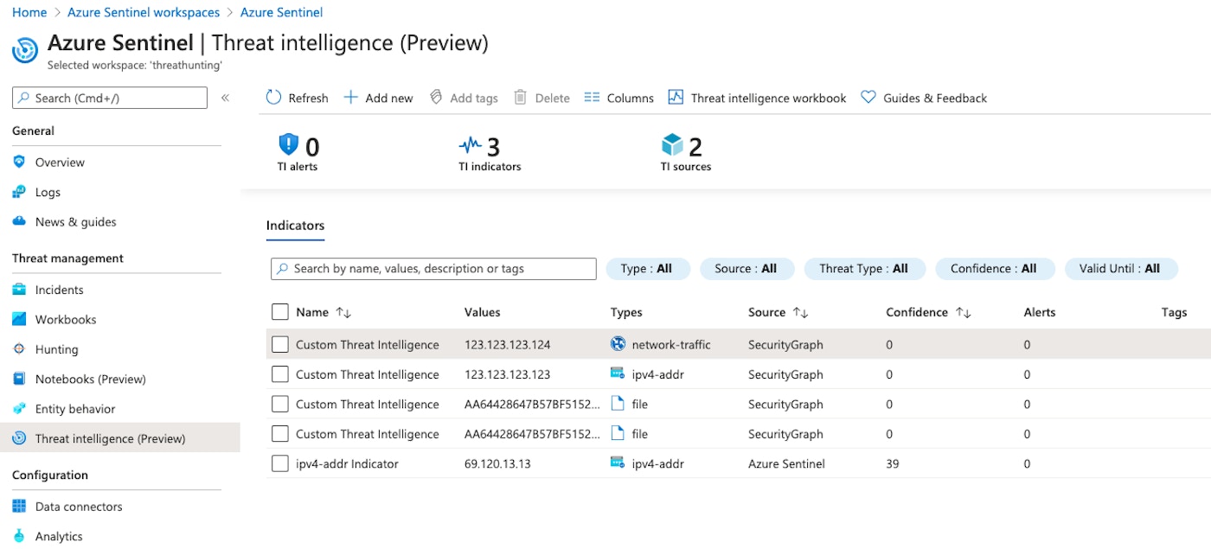Collapse the left navigation sidebar
1211x549 pixels.
click(x=225, y=98)
